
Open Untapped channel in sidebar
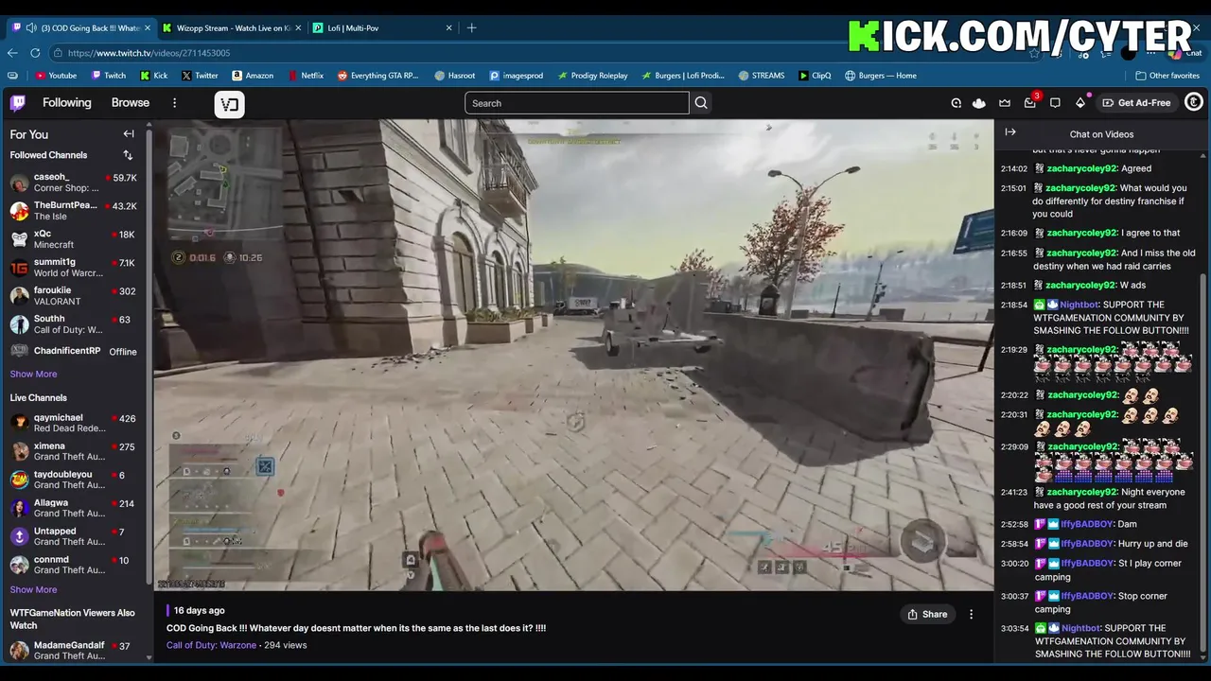[x=74, y=536]
